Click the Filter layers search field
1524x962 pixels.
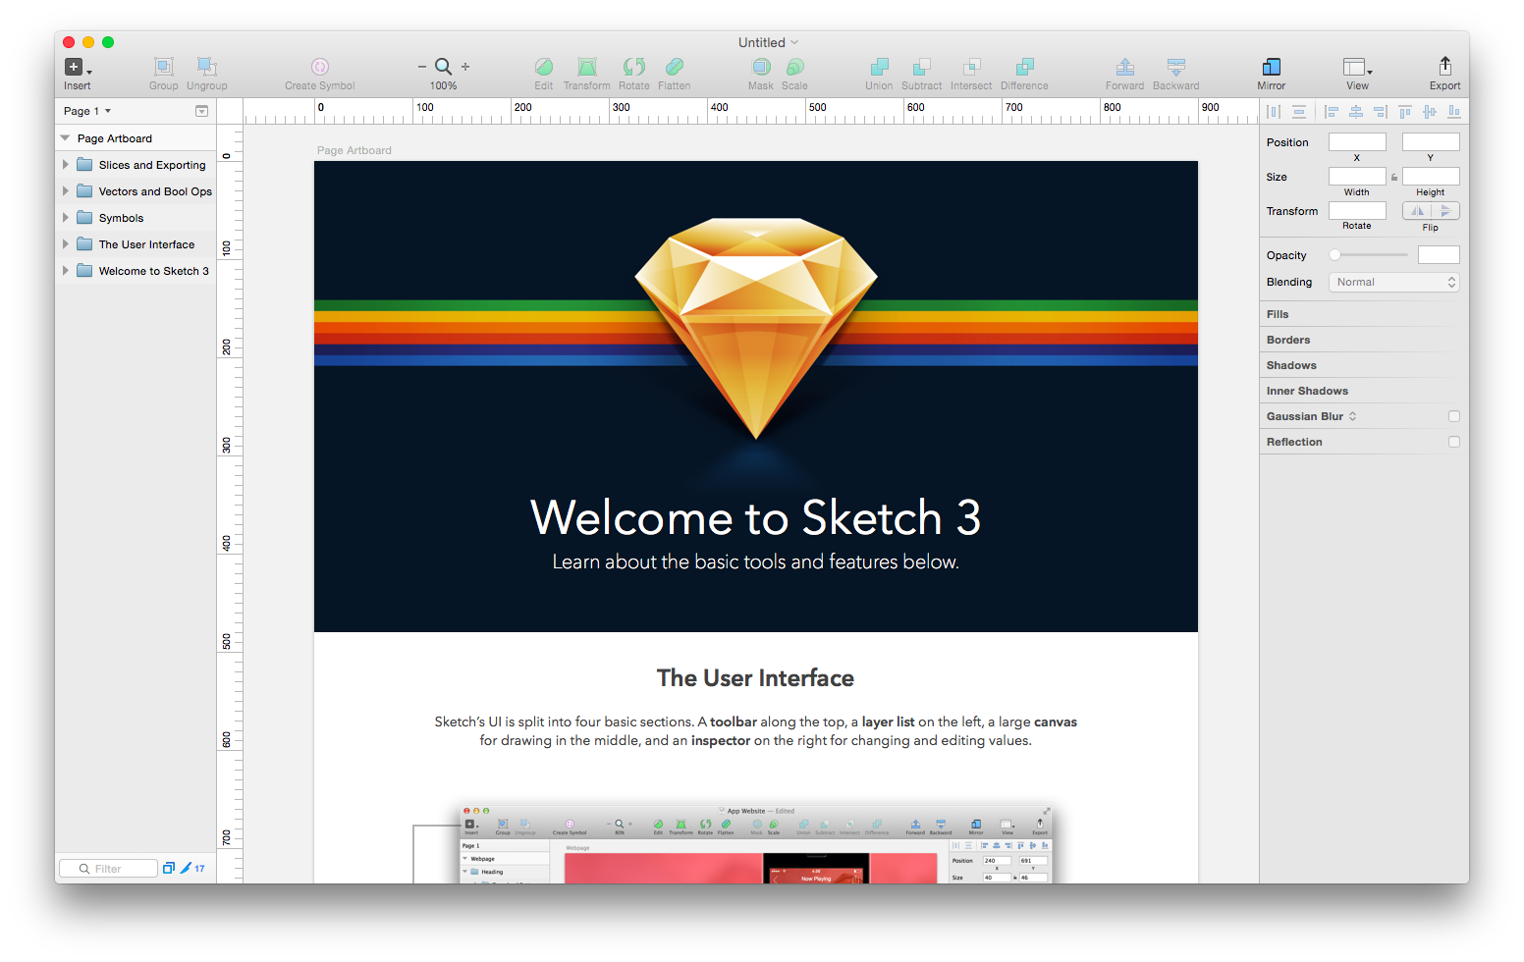[108, 868]
